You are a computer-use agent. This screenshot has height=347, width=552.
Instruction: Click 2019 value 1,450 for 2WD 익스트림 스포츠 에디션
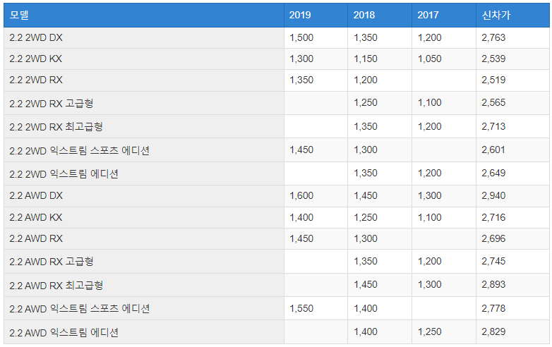click(x=301, y=150)
